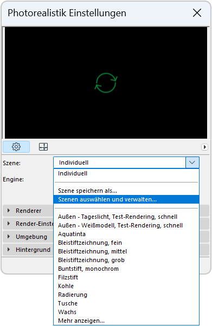Screen dimensions: 212x326
Task: Click Mehr anzeigen... to show more scenes
Action: (126, 321)
